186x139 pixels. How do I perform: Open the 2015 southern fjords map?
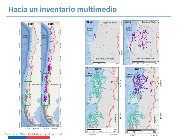click(142, 100)
